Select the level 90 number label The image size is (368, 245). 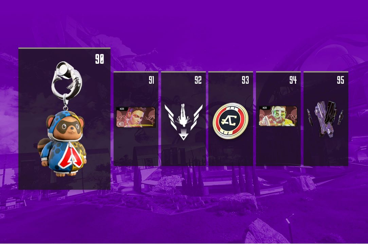coord(99,59)
